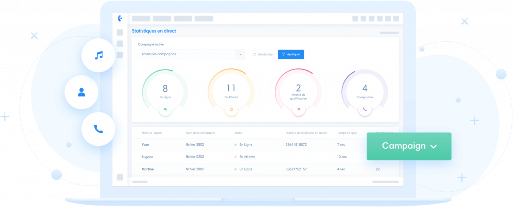Click the timer icon under En Attente gauge

[x=231, y=109]
